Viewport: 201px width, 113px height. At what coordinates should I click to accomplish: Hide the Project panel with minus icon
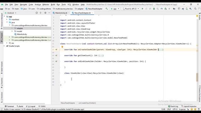click(x=49, y=13)
